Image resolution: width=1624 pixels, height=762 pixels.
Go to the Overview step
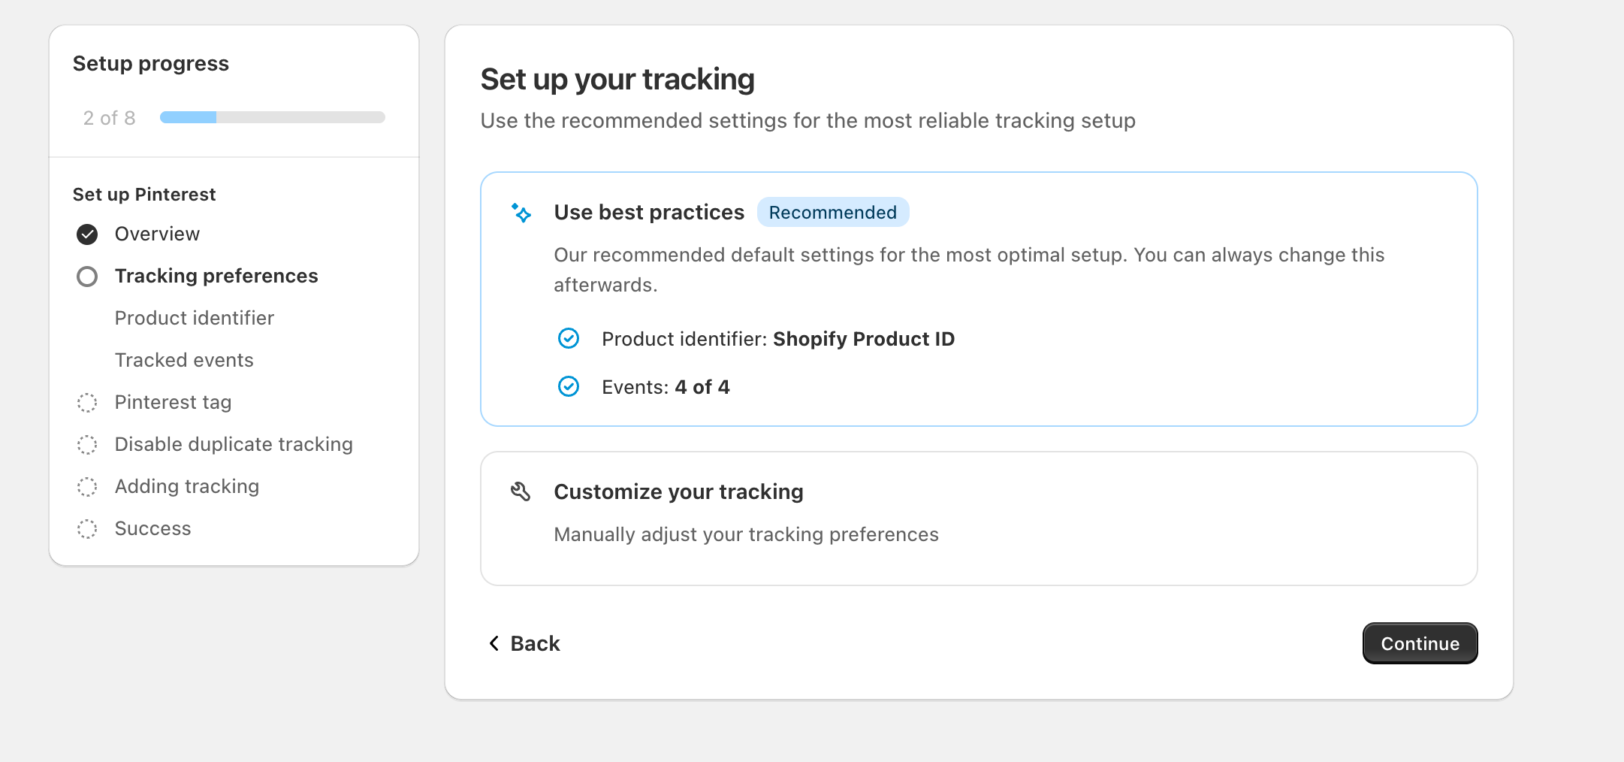[157, 234]
